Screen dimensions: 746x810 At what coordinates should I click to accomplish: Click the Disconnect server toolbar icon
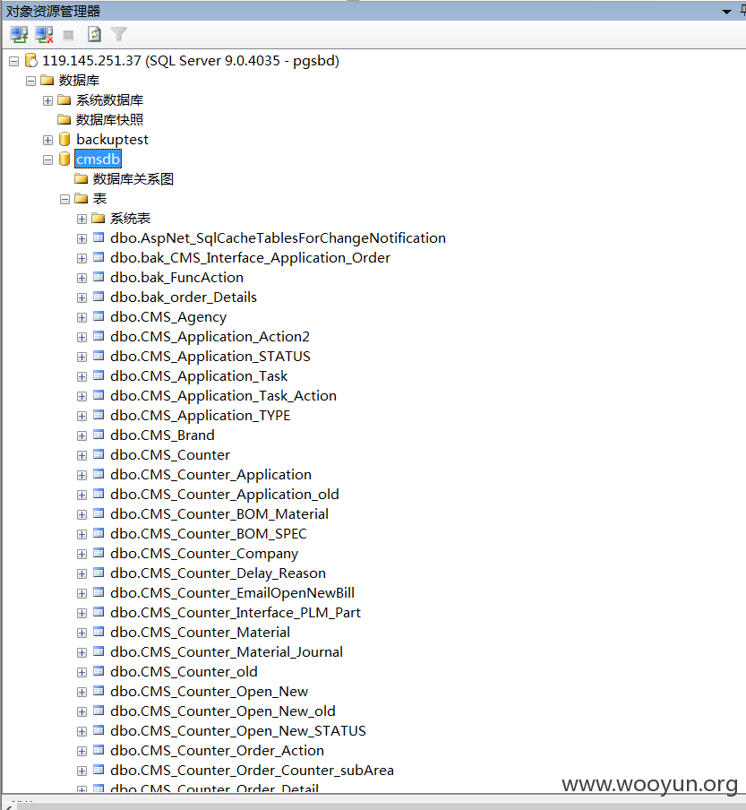point(45,35)
